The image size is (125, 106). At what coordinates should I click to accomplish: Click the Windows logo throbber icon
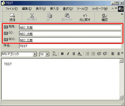tap(121, 9)
